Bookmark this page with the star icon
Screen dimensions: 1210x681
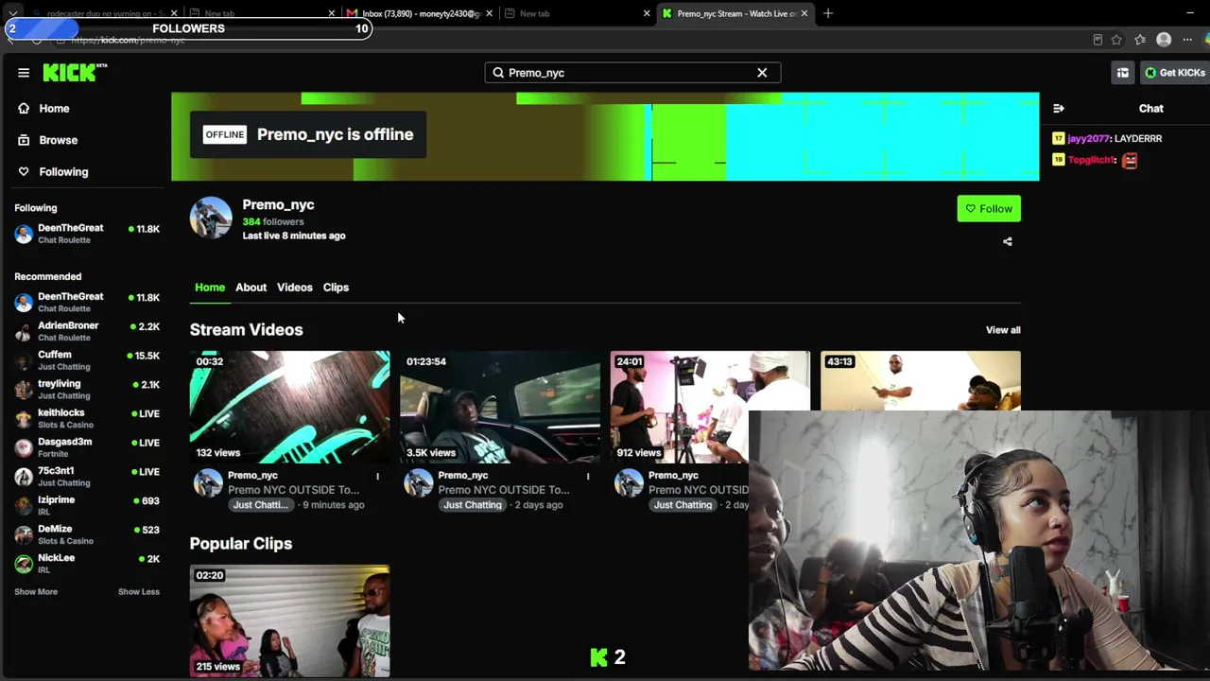coord(1116,40)
